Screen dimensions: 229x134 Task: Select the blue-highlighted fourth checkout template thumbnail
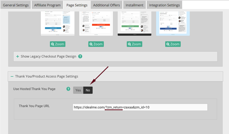click(173, 23)
